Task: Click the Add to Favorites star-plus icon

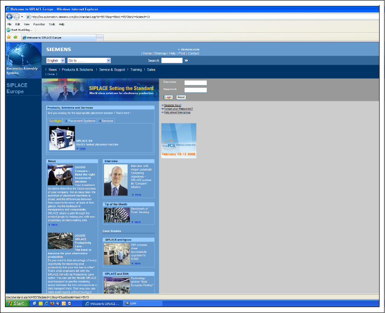Action: tap(15, 37)
